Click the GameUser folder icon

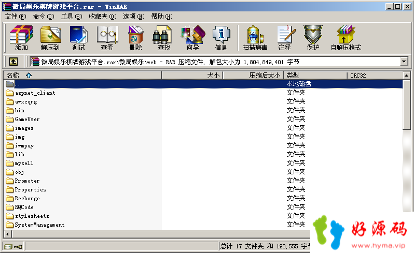(10, 119)
